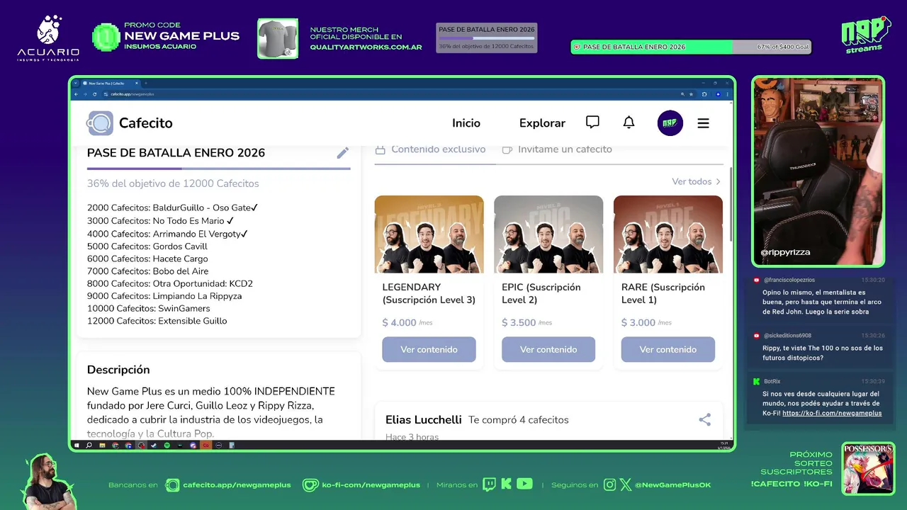This screenshot has width=907, height=510.
Task: Open the ko-fi.com/newgameplus chat link
Action: point(832,413)
